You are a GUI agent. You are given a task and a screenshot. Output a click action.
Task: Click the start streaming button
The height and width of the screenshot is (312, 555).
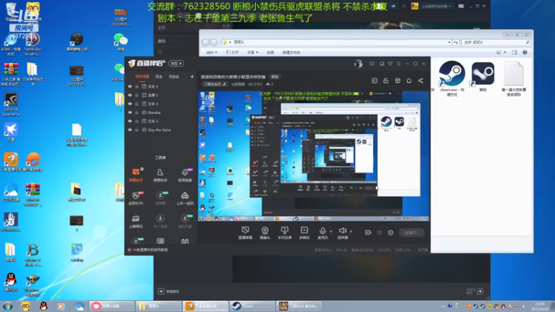(411, 232)
